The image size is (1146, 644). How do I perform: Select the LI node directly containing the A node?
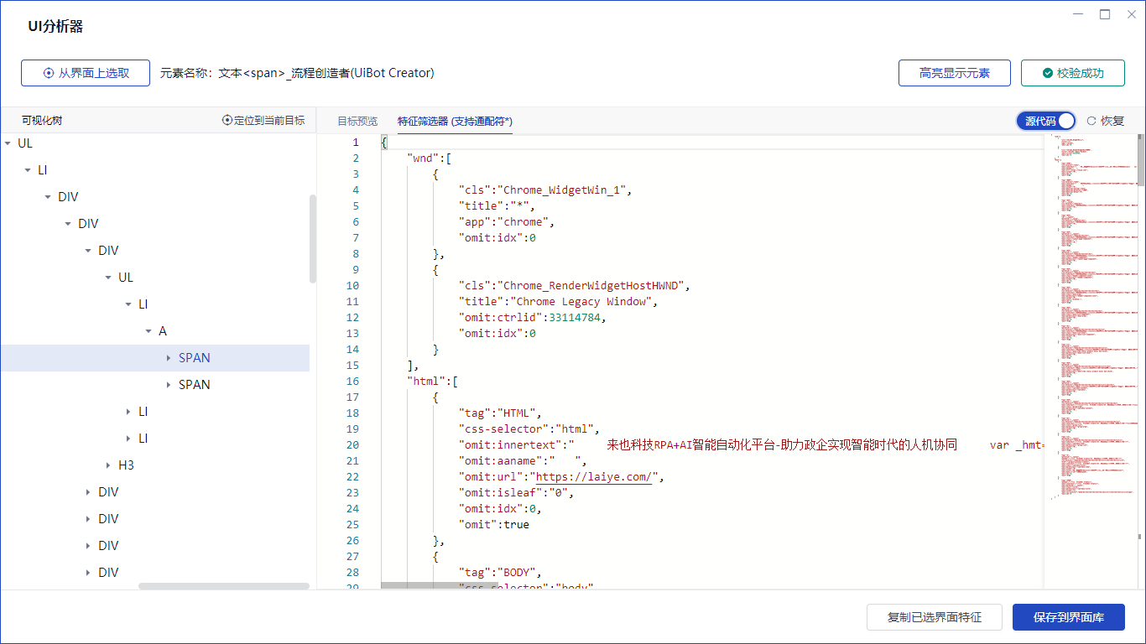tap(143, 304)
